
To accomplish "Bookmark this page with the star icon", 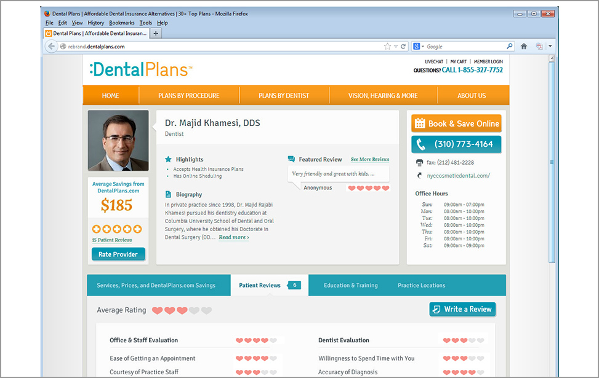I will 387,46.
